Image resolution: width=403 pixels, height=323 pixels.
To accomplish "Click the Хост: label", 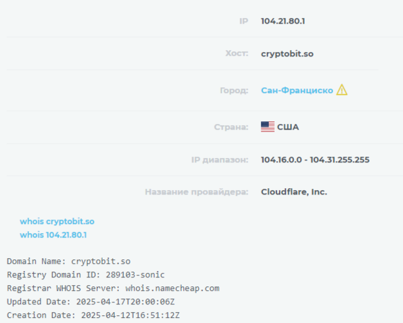I will 237,53.
